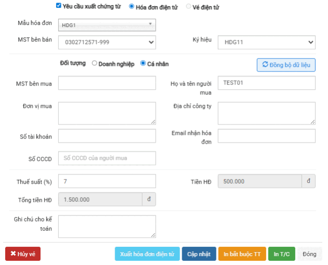The image size is (328, 265).
Task: Click the X icon on Hủy vé
Action: tap(13, 254)
